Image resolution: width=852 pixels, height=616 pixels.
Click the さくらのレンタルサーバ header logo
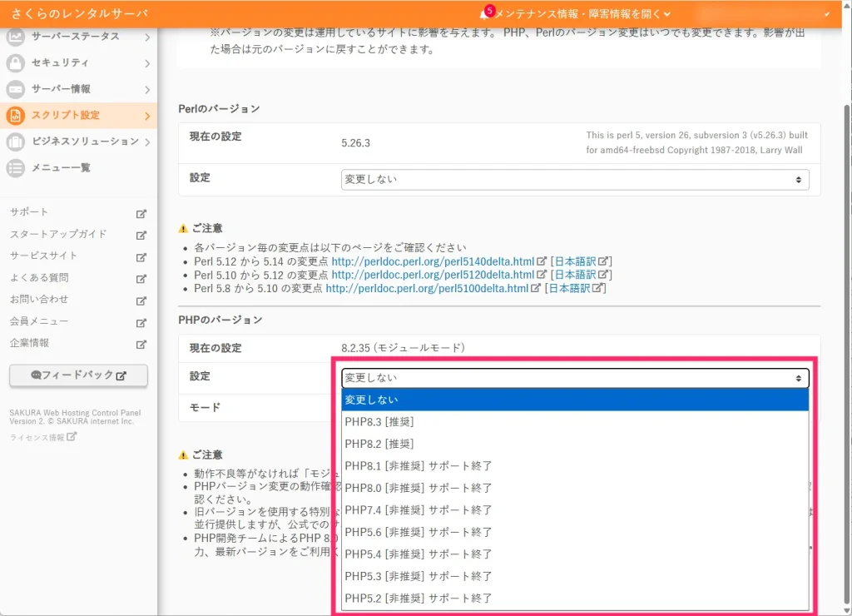(79, 13)
